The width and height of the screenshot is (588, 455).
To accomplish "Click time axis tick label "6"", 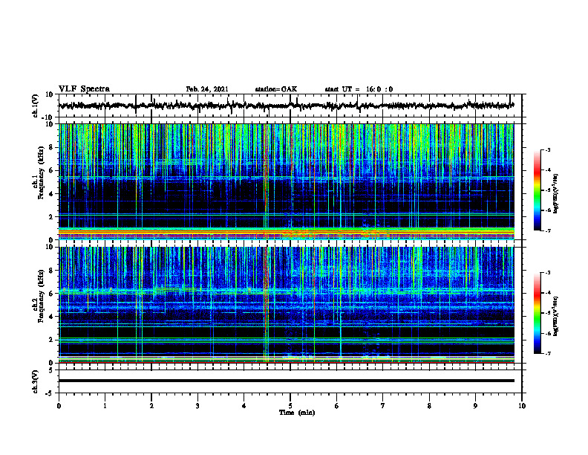I will (337, 406).
